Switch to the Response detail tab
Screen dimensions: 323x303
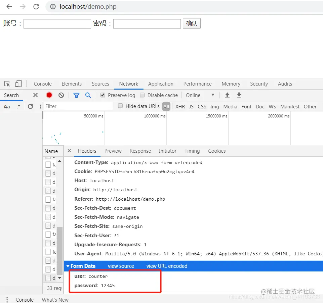(140, 151)
